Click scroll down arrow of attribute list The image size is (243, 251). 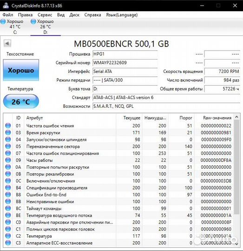[236, 244]
